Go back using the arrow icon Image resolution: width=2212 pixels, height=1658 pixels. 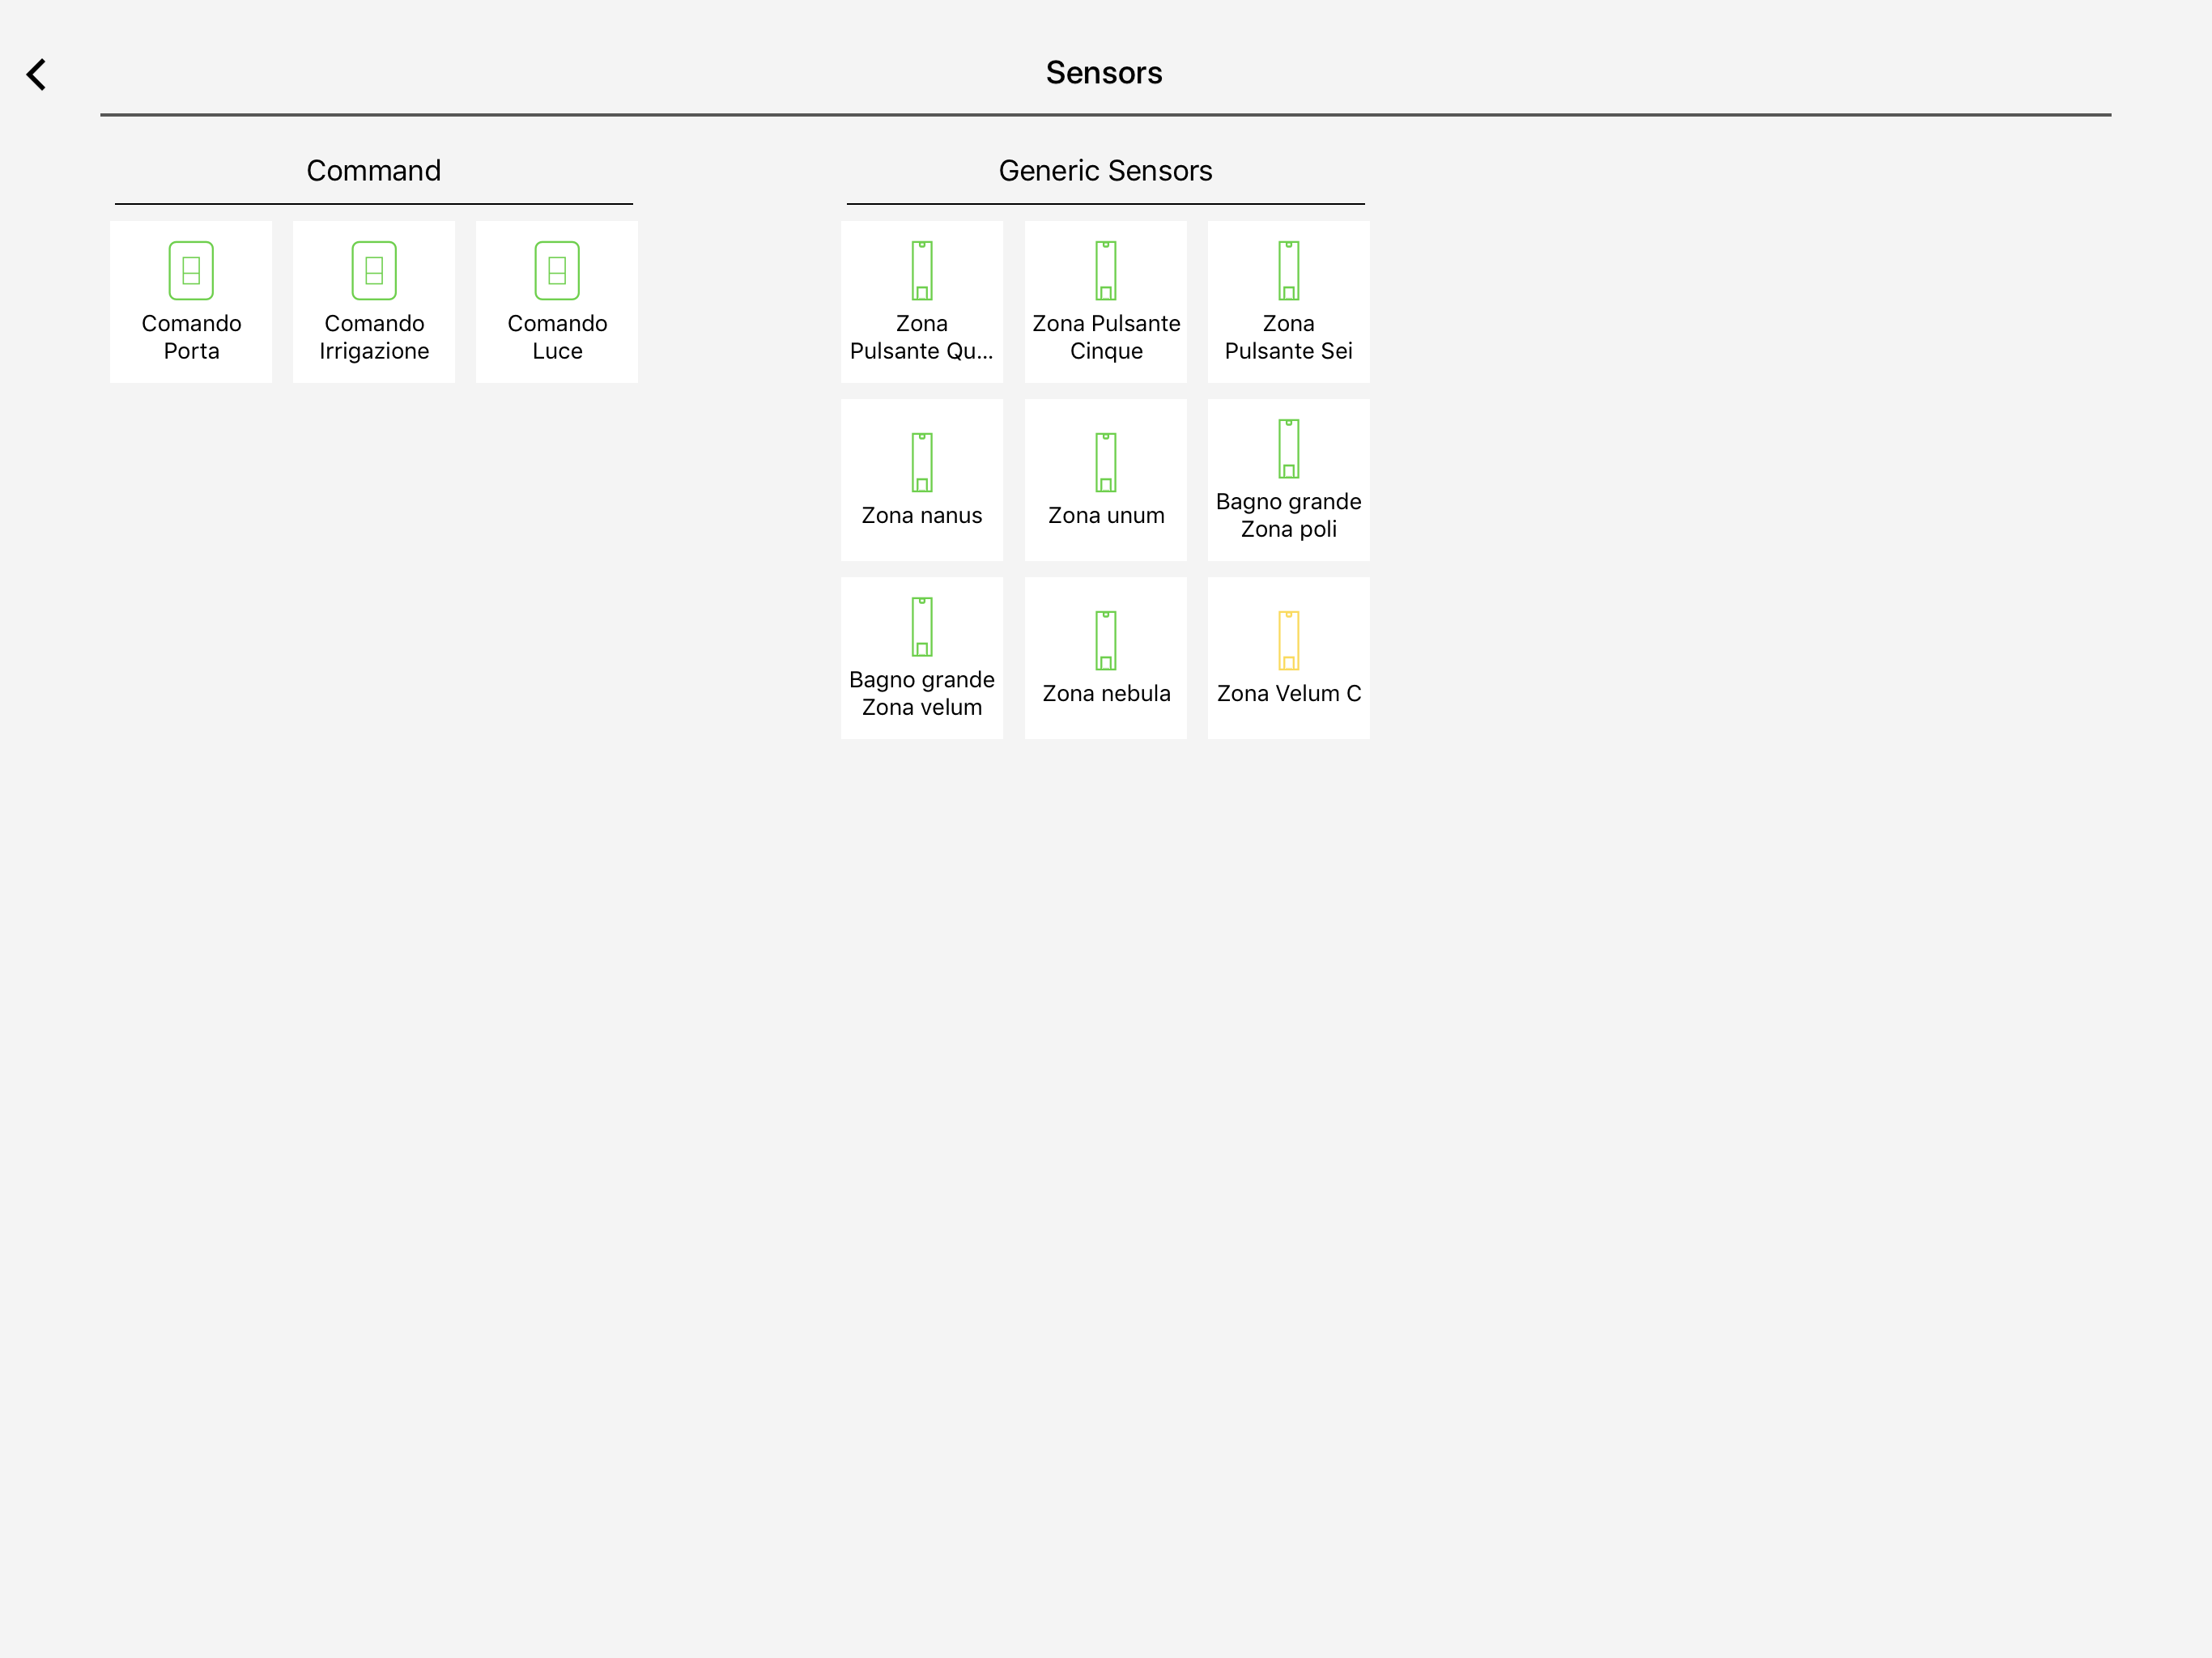coord(36,74)
